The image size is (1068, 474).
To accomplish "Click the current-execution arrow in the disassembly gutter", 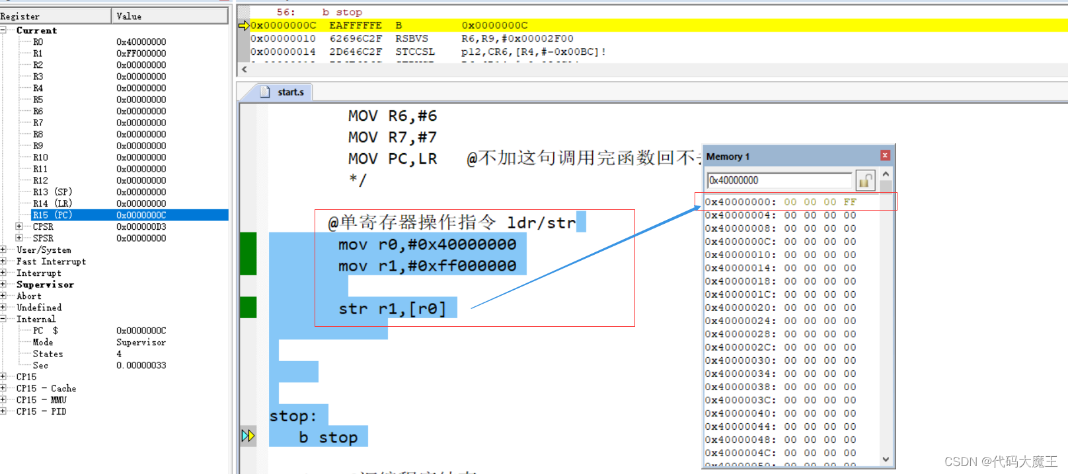I will pyautogui.click(x=244, y=26).
